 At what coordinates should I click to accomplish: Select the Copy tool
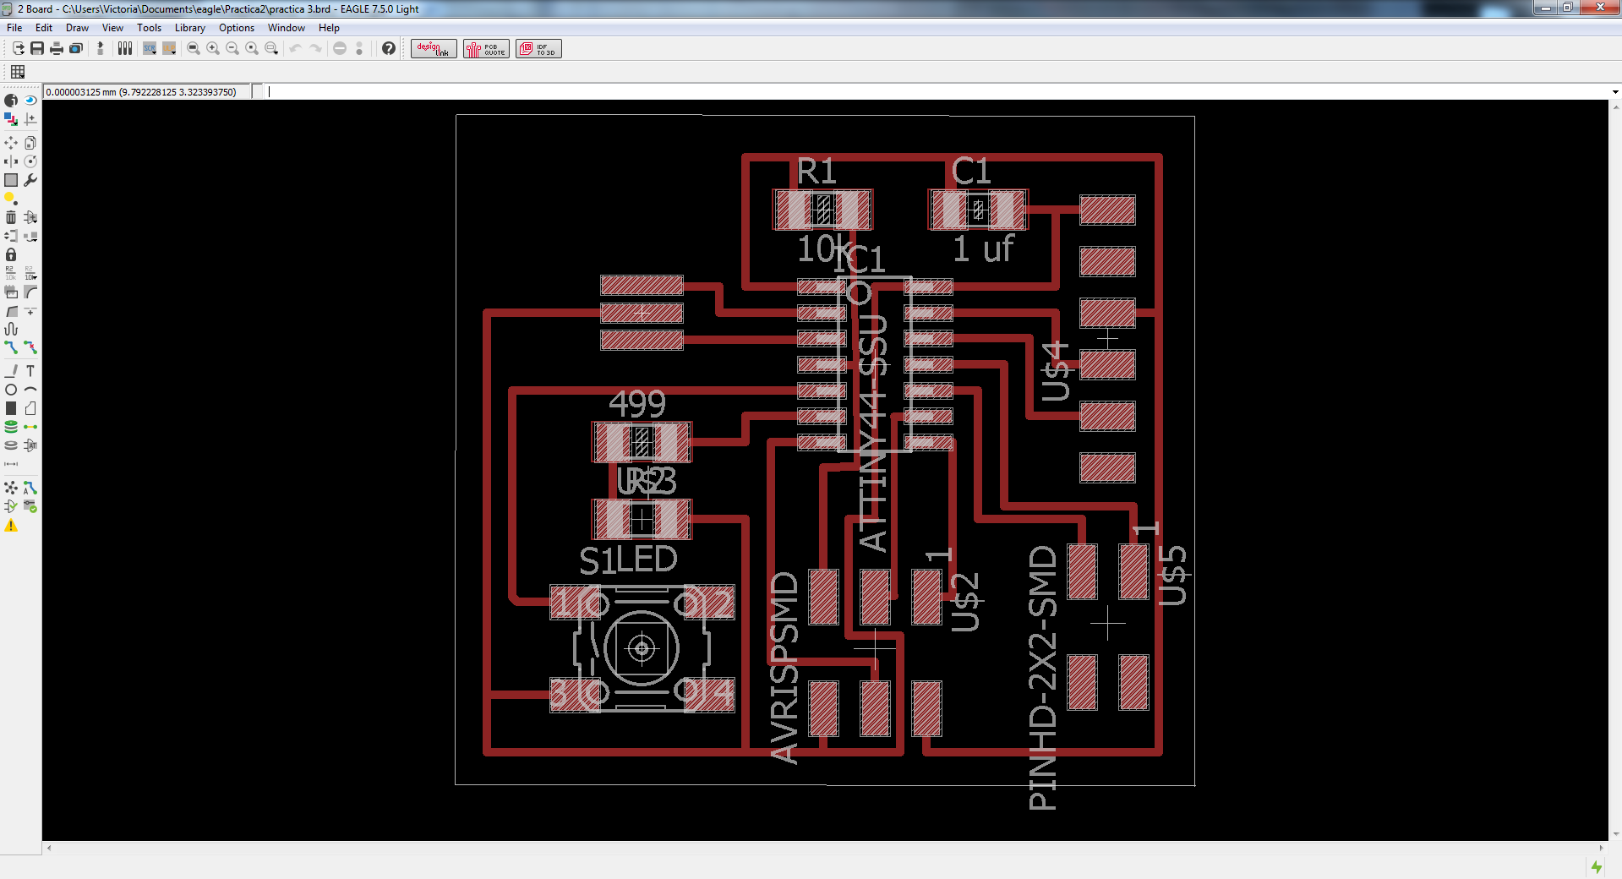30,143
